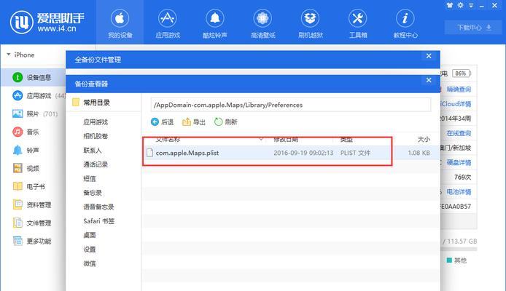506x291 pixels.
Task: Open 电子书 in the sidebar
Action: pyautogui.click(x=29, y=186)
